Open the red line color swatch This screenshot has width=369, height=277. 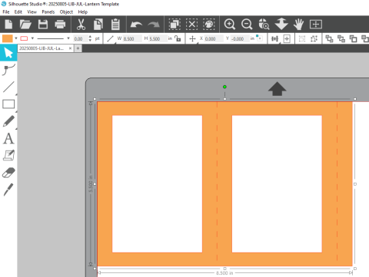[24, 38]
